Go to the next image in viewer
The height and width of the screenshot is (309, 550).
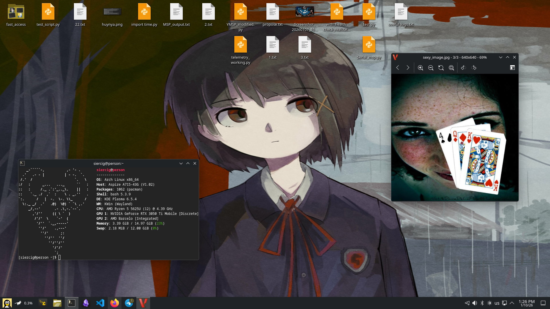pos(408,68)
